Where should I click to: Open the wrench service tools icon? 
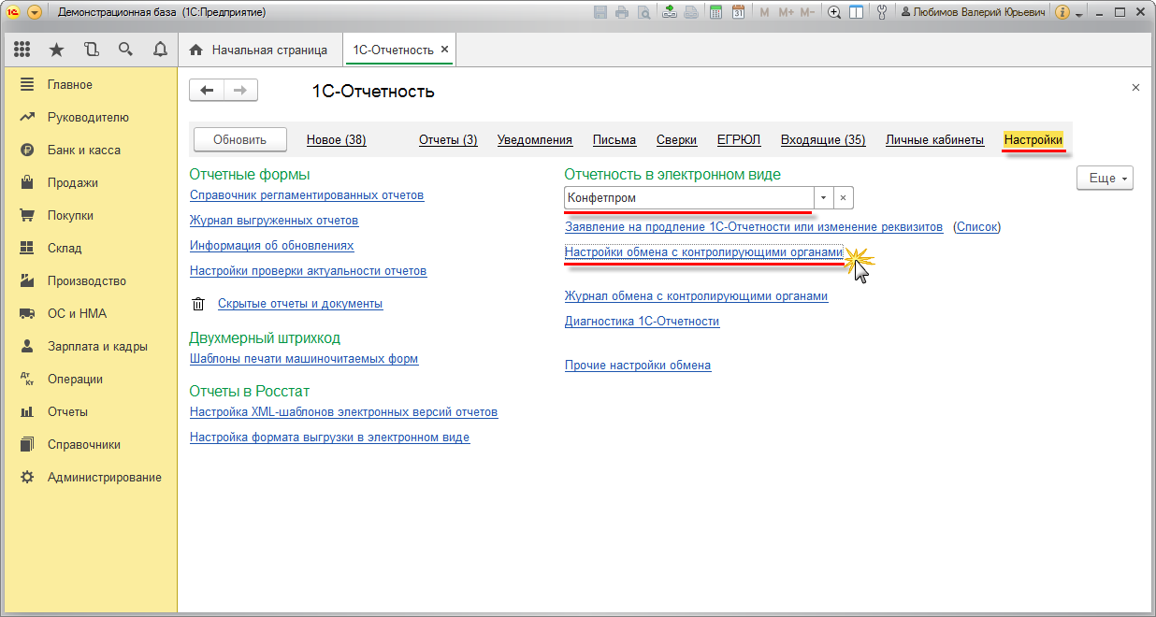coord(881,12)
